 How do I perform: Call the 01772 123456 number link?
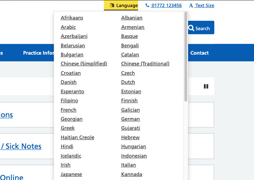[x=166, y=5]
